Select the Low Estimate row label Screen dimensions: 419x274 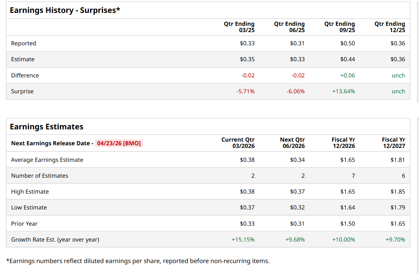coord(29,207)
